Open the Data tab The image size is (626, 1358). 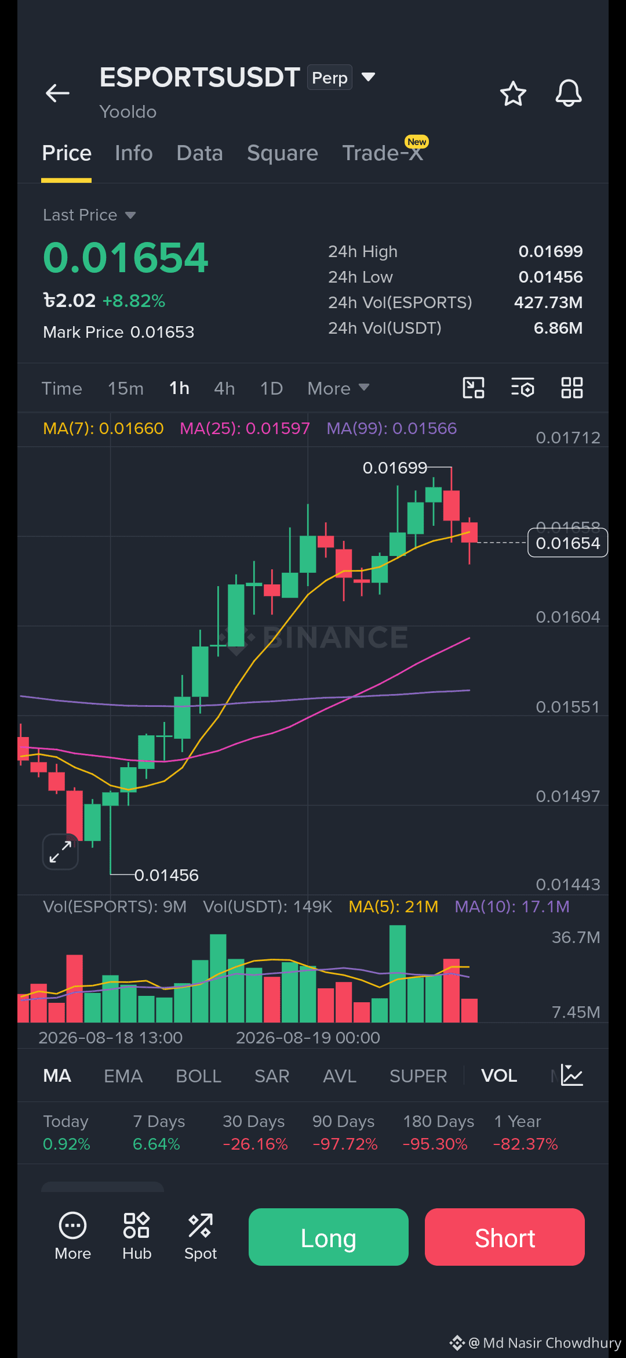200,153
